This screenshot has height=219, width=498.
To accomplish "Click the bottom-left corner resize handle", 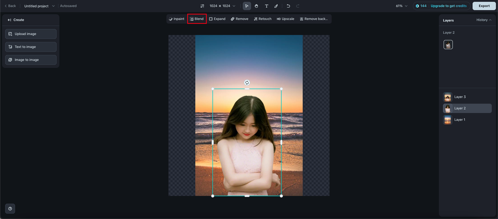I will click(213, 196).
